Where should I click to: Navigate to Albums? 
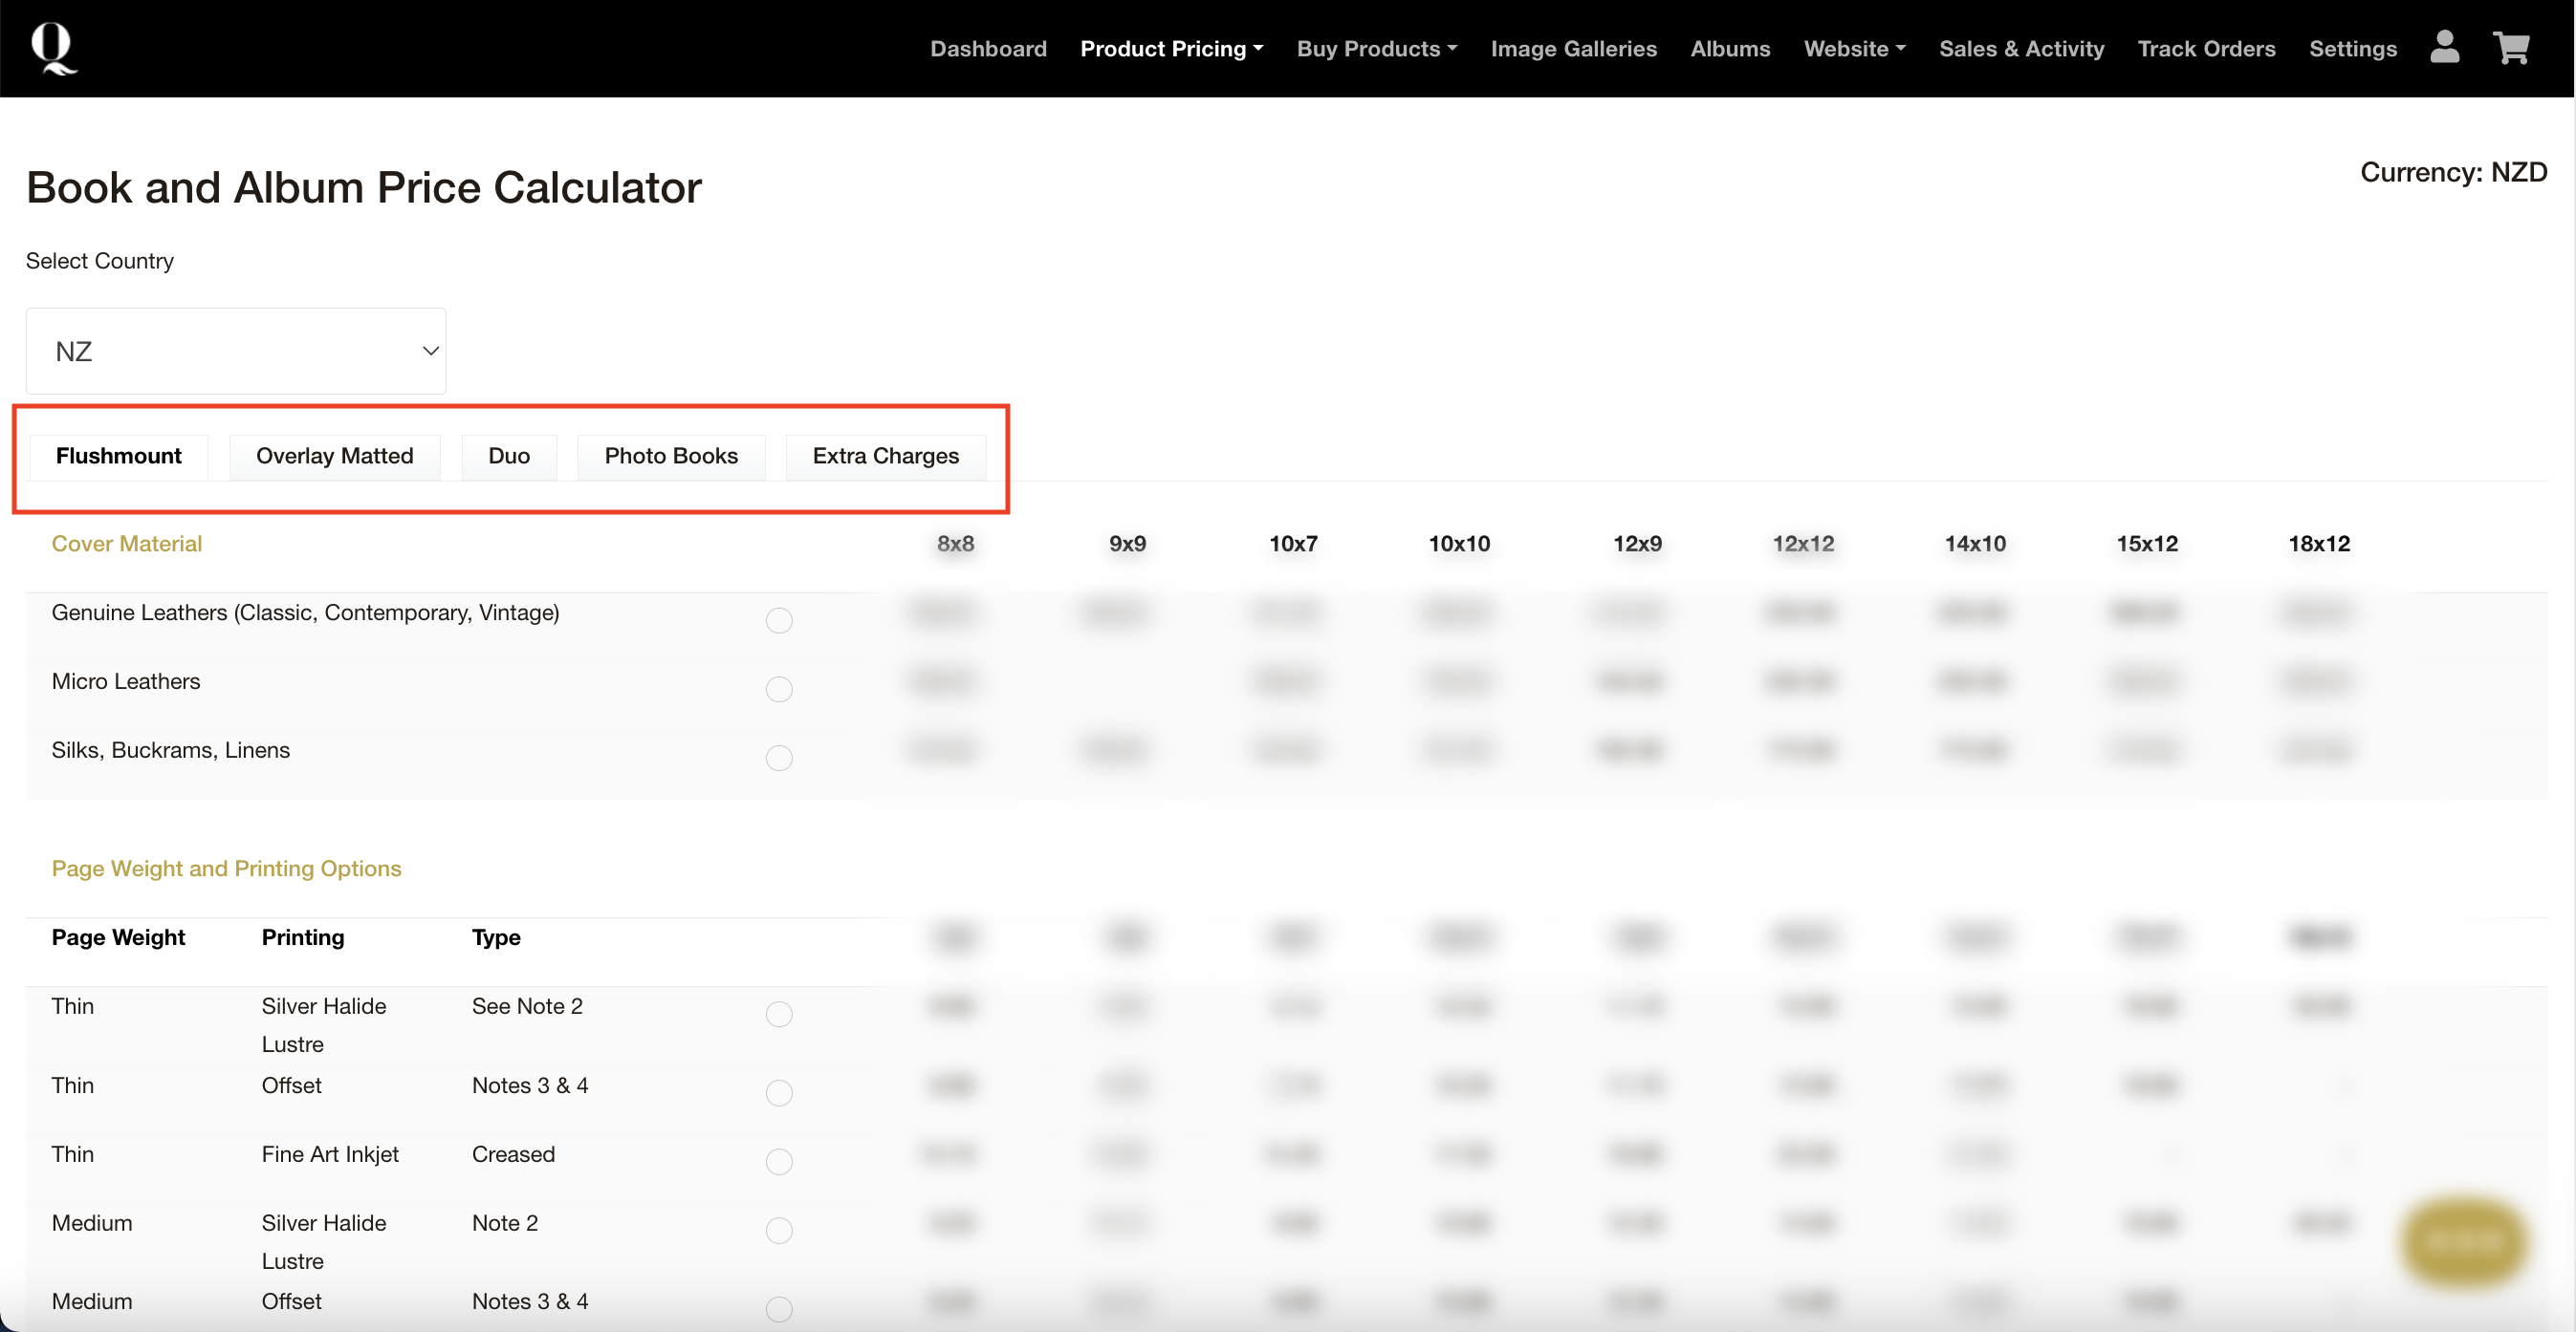click(1730, 49)
